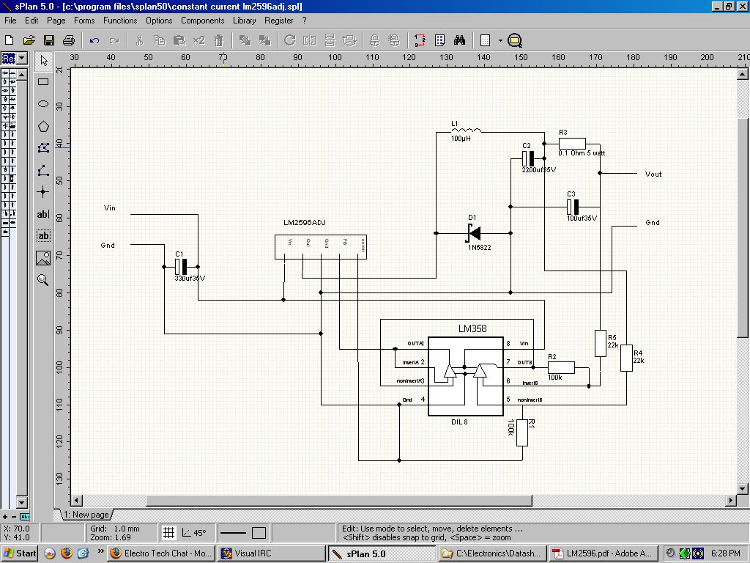Screen dimensions: 750x563
Task: Toggle snap to grid button
Action: [168, 533]
